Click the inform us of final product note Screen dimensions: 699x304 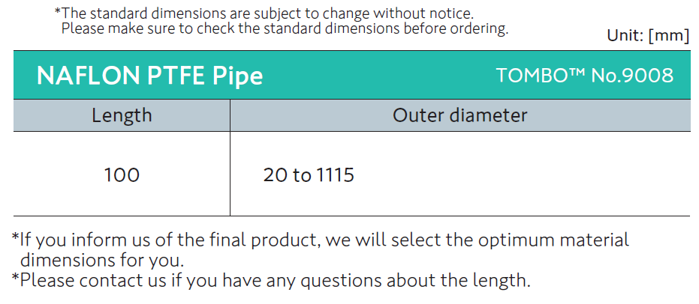click(321, 240)
